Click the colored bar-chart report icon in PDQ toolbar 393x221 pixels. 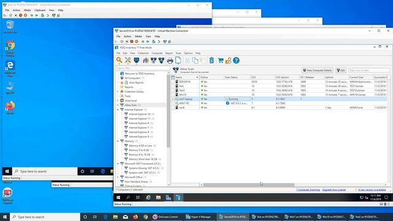[x=146, y=60]
